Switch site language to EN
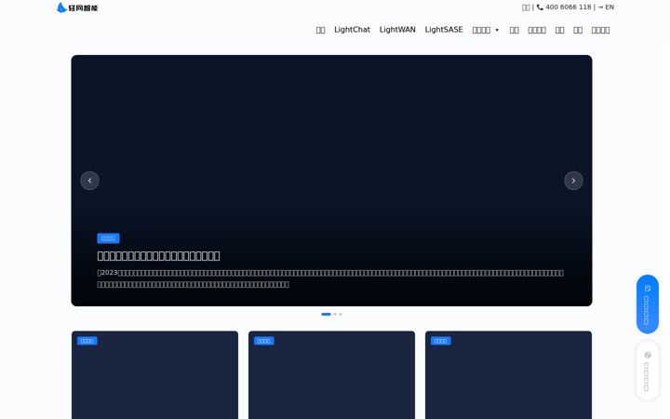Viewport: 670px width, 419px height. 610,7
